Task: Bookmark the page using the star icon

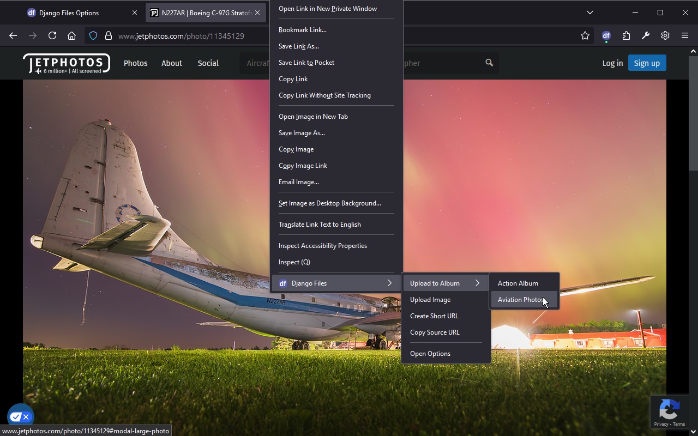Action: 585,35
